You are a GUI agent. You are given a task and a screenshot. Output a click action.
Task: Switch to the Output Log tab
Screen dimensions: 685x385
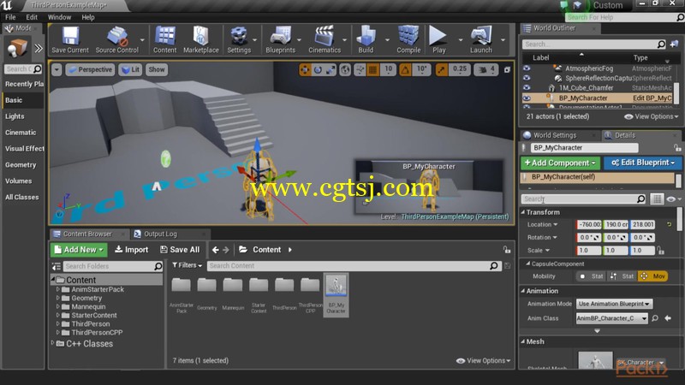click(160, 234)
